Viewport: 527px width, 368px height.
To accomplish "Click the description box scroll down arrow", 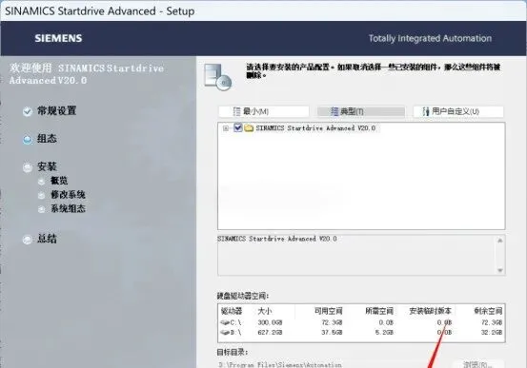I will pyautogui.click(x=499, y=270).
